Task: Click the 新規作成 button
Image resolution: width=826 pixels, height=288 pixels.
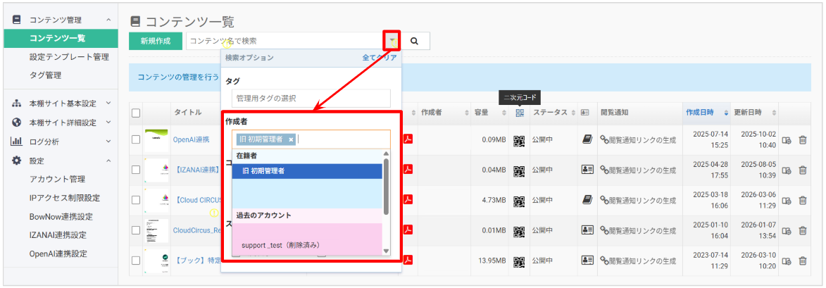Action: click(156, 41)
